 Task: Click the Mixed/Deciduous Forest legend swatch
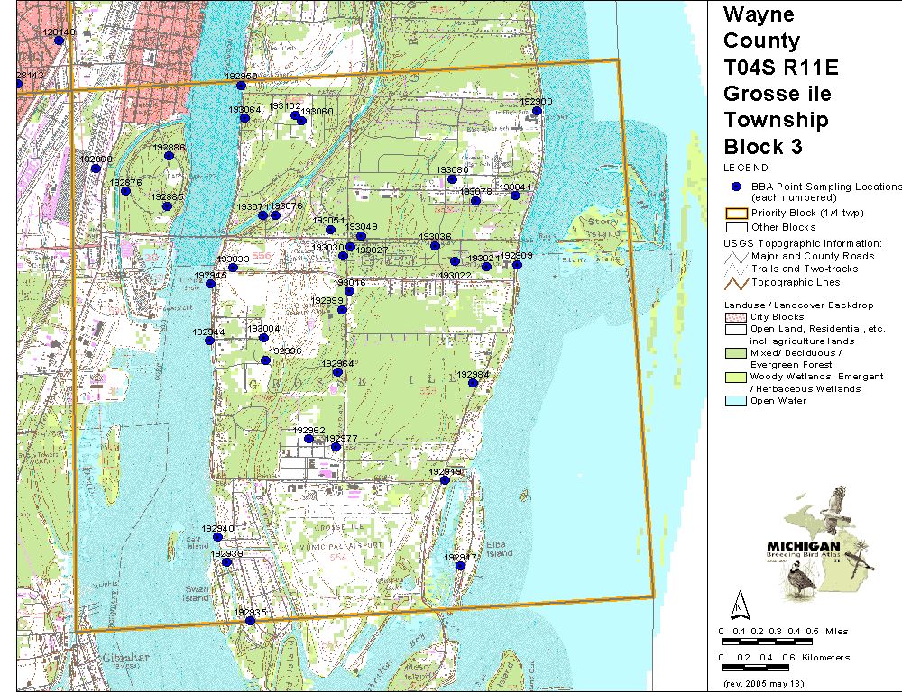tap(732, 353)
